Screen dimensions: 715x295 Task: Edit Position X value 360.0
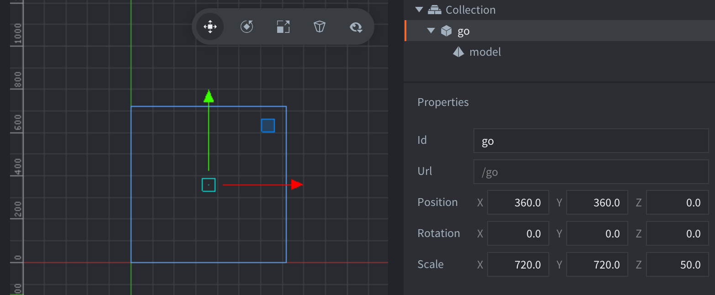[x=518, y=202]
